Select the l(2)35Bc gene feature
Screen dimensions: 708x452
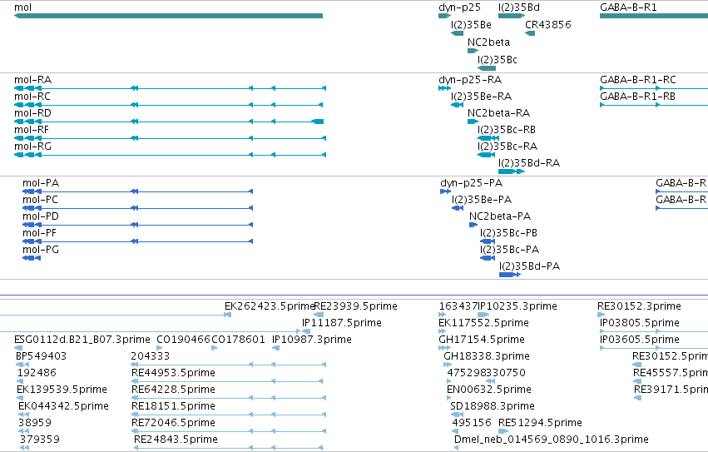click(x=487, y=68)
